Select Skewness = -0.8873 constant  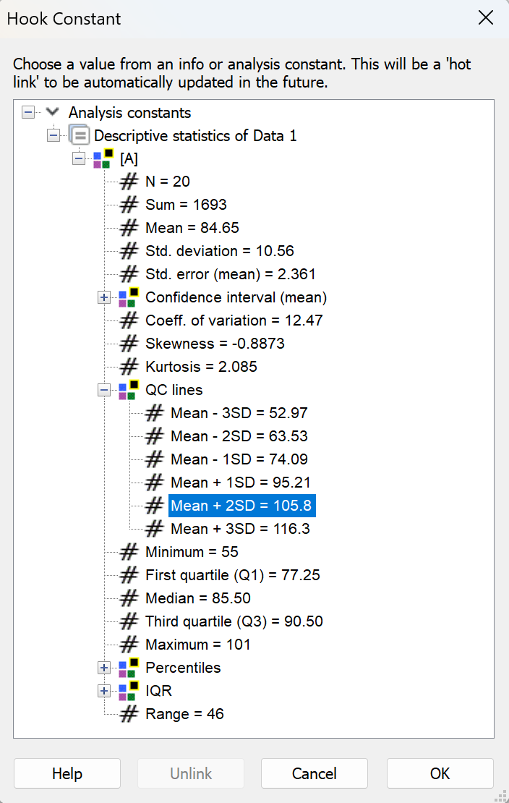(x=215, y=344)
